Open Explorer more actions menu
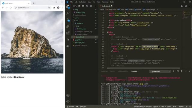Image resolution: width=192 pixels, height=108 pixels. [95, 6]
